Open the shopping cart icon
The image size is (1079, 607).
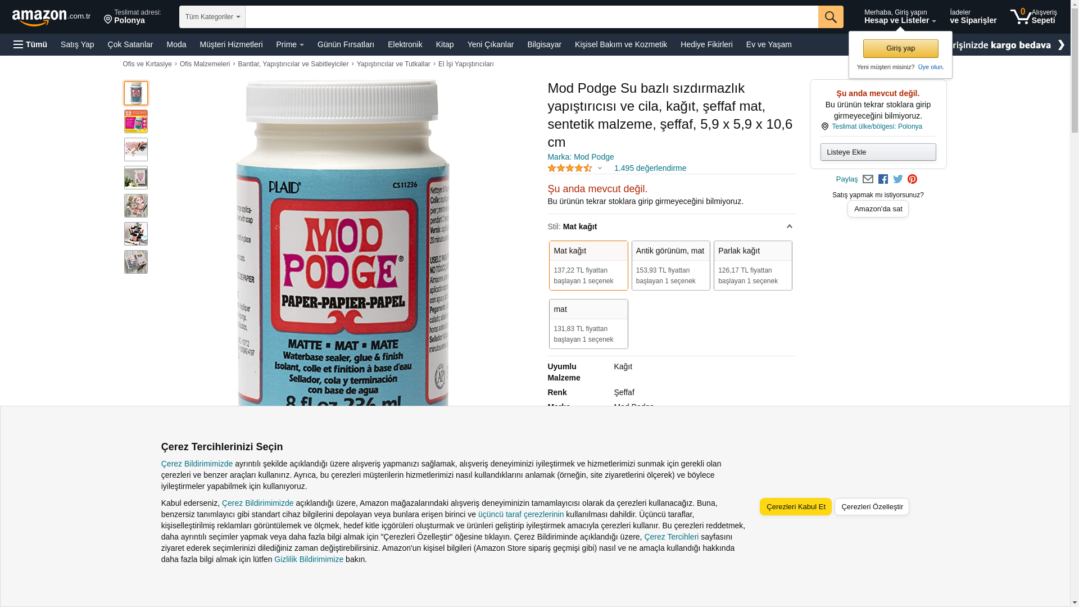coord(1033,16)
